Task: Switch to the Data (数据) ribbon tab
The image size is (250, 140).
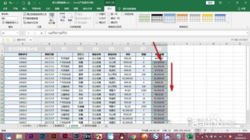Action: pos(57,9)
